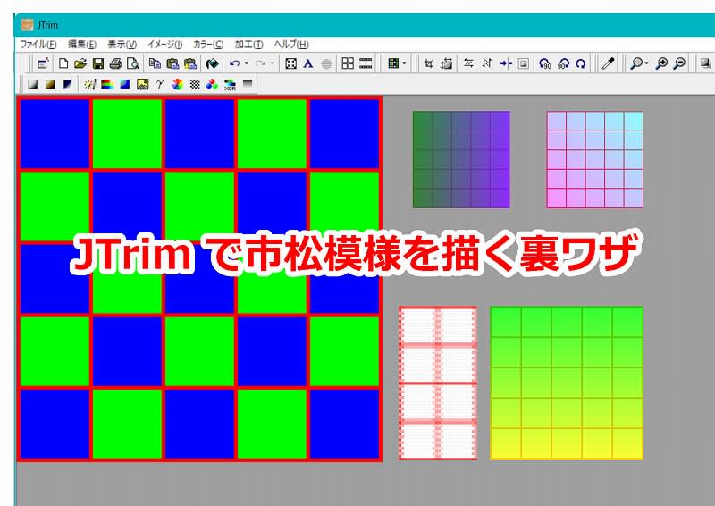Click the crop/trim icon
715x506 pixels.
428,63
